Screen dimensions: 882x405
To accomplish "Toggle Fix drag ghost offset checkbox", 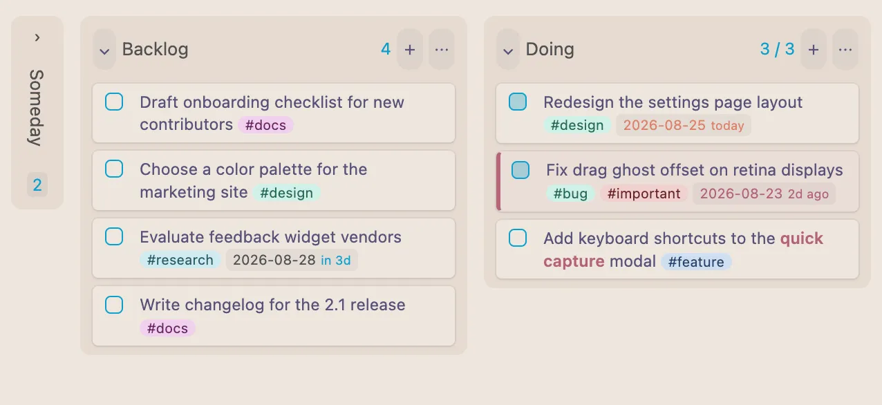I will coord(520,170).
